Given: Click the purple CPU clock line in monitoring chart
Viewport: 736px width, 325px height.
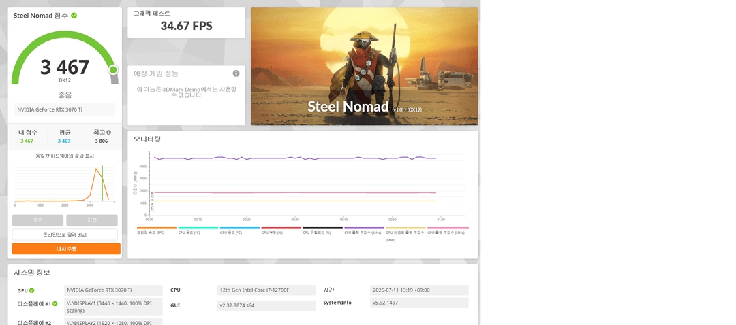Looking at the screenshot, I should tap(295, 158).
